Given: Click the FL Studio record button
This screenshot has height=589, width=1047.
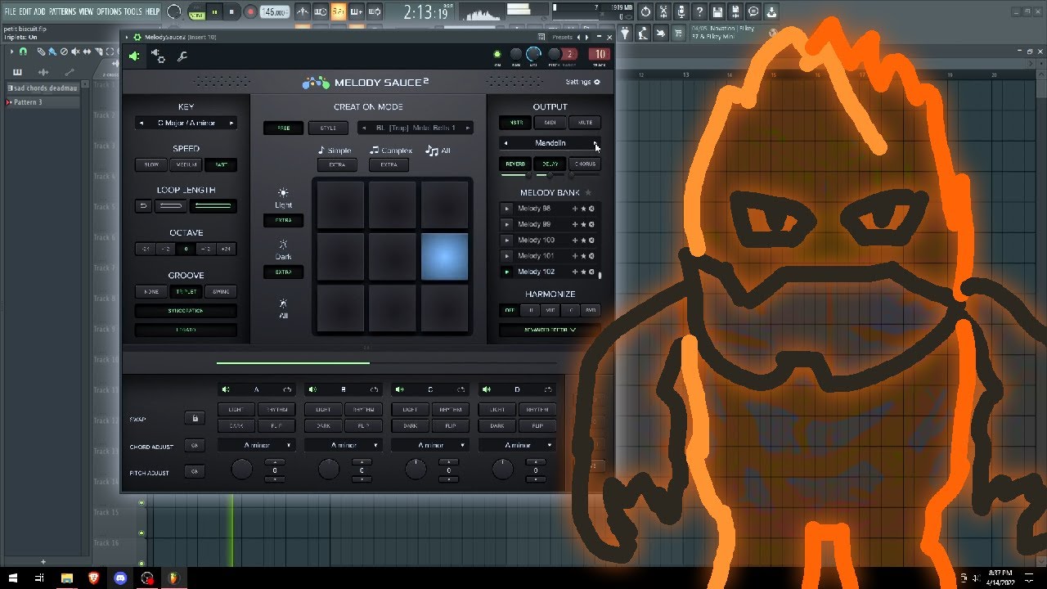Looking at the screenshot, I should 250,11.
